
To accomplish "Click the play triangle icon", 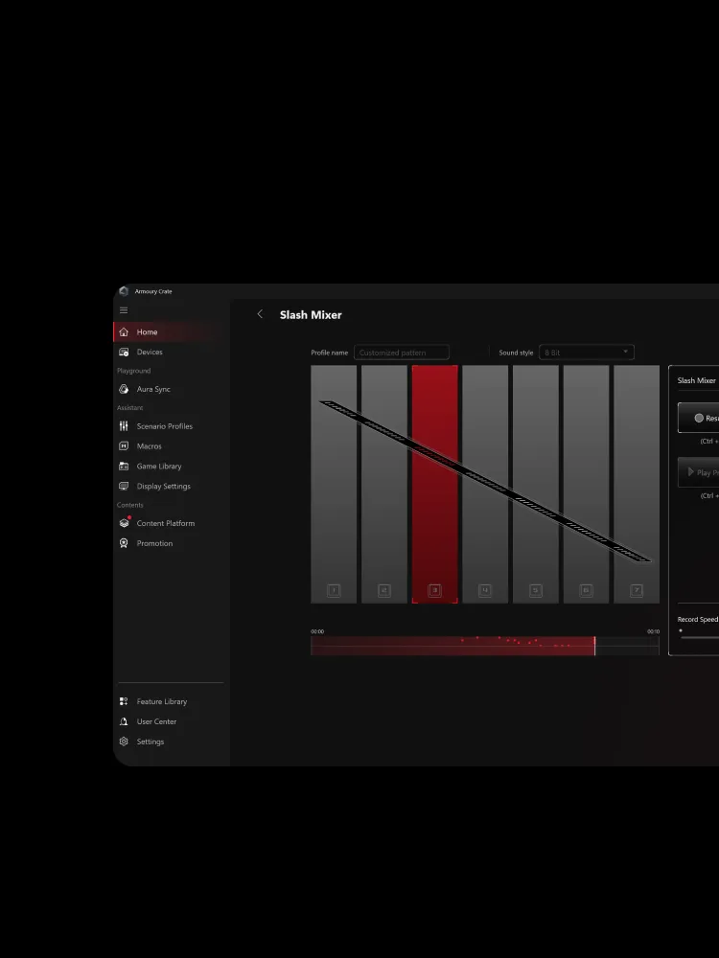I will pos(691,472).
